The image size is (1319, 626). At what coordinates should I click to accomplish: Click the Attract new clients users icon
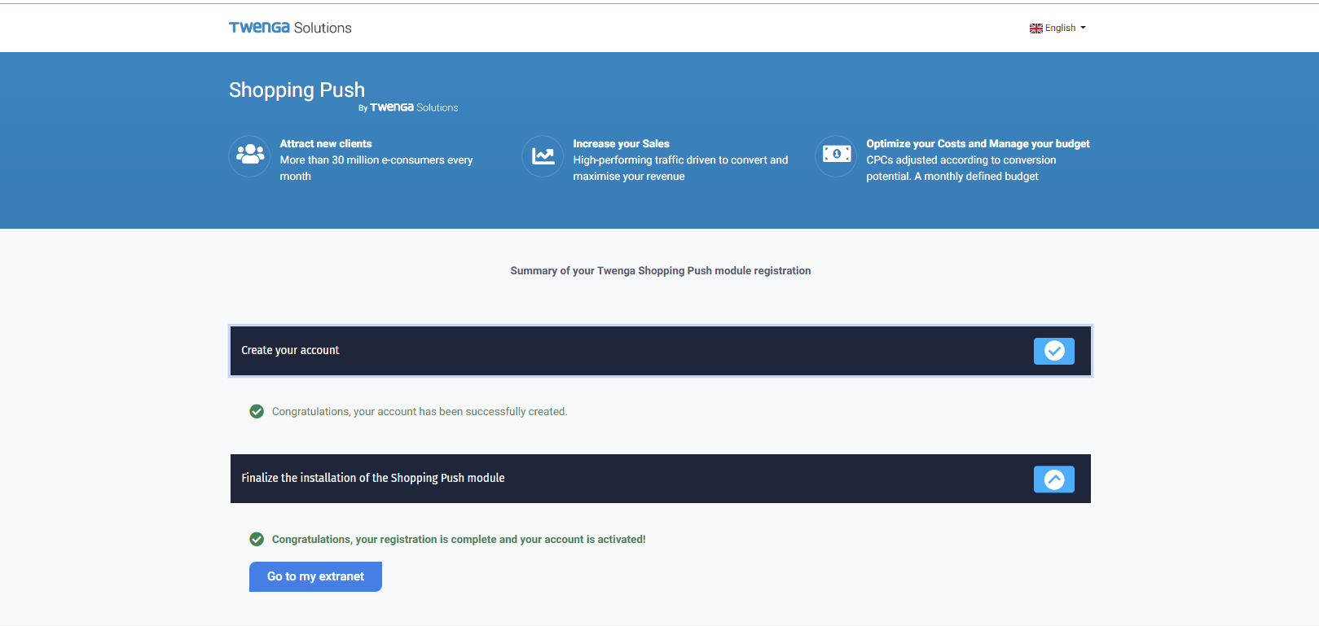pyautogui.click(x=250, y=155)
